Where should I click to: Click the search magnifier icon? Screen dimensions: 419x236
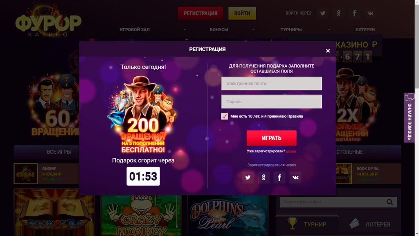point(390,202)
